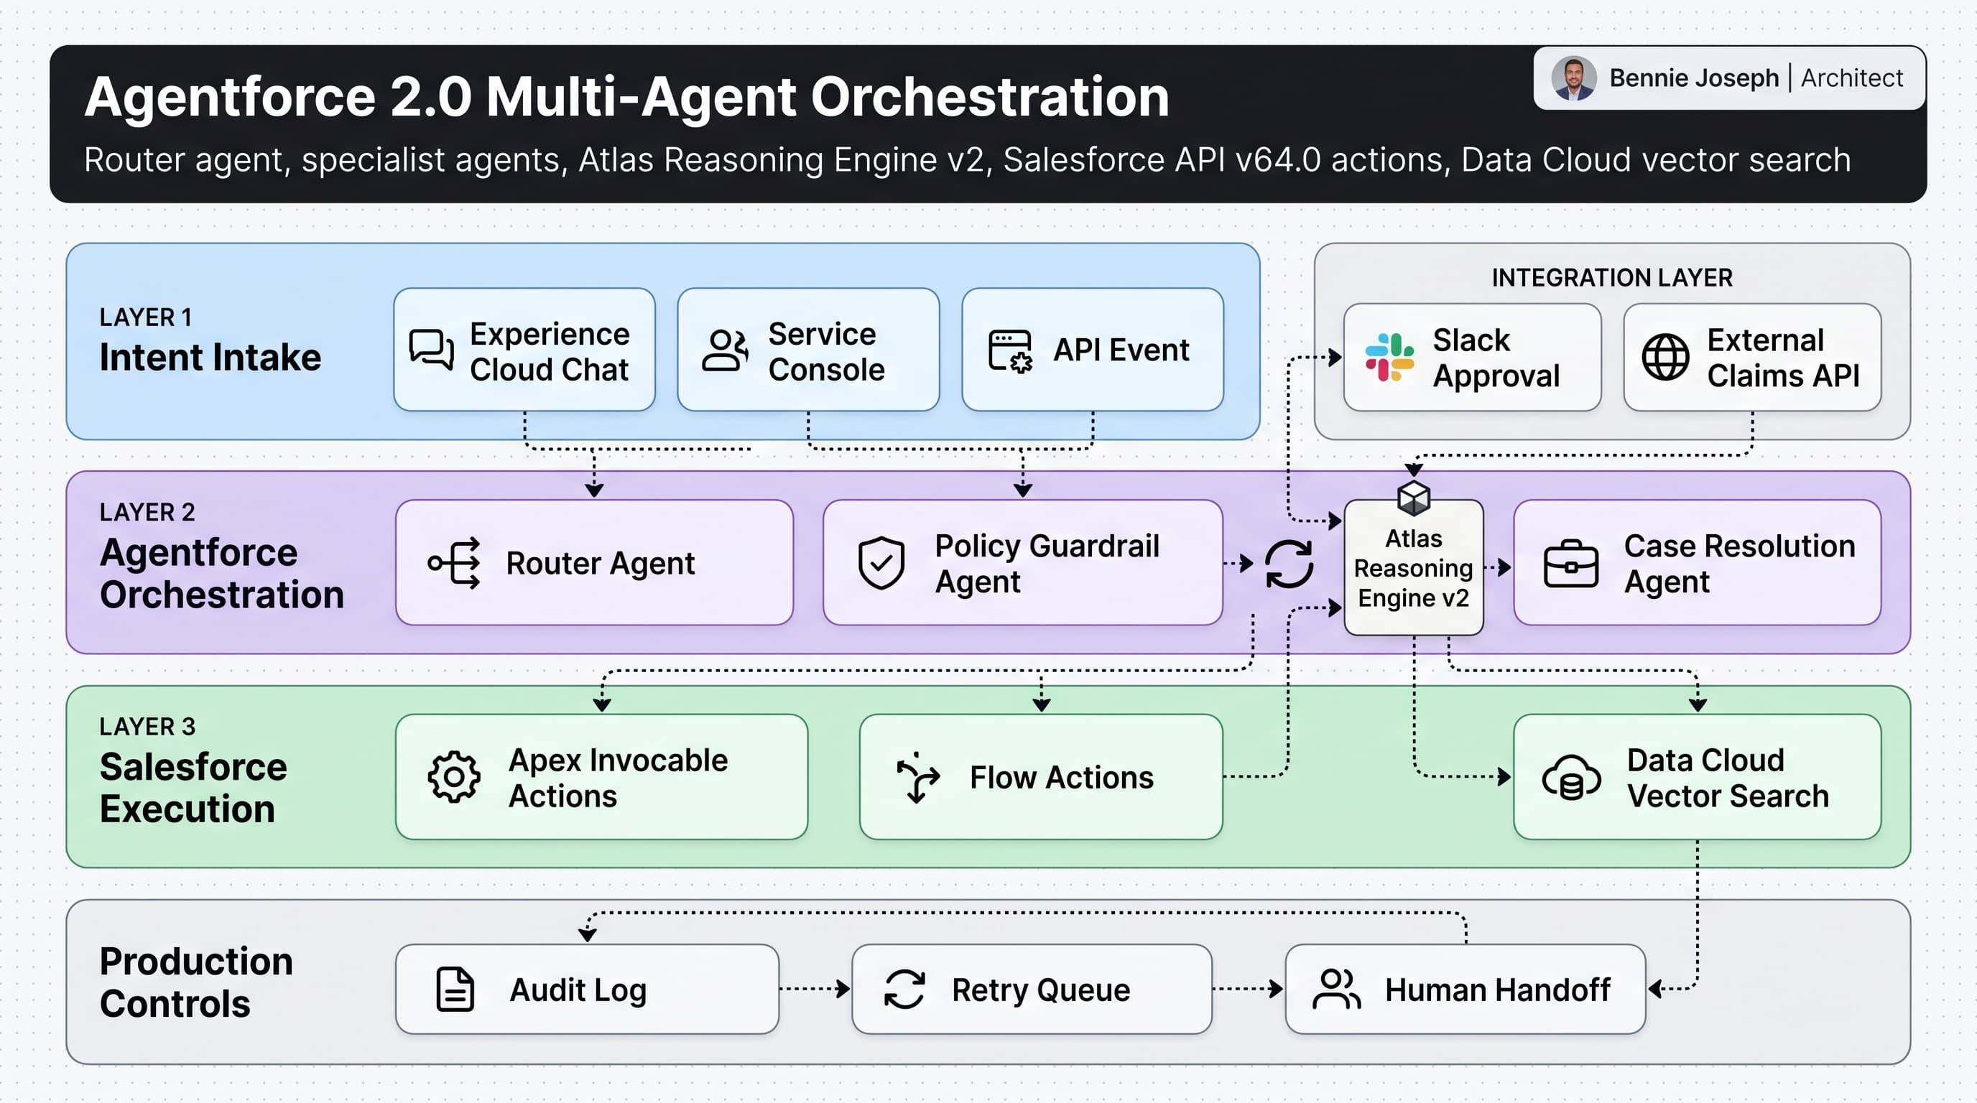Select the Service Console card
This screenshot has height=1103, width=1977.
coord(808,350)
